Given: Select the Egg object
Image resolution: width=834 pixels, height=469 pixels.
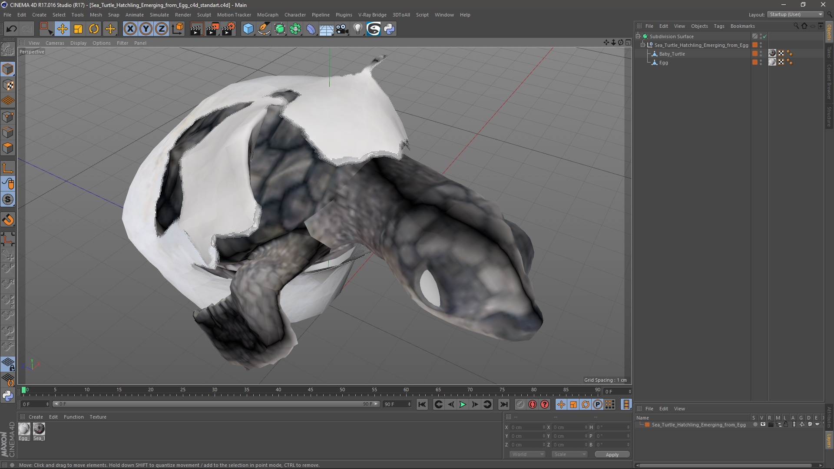Looking at the screenshot, I should point(663,63).
